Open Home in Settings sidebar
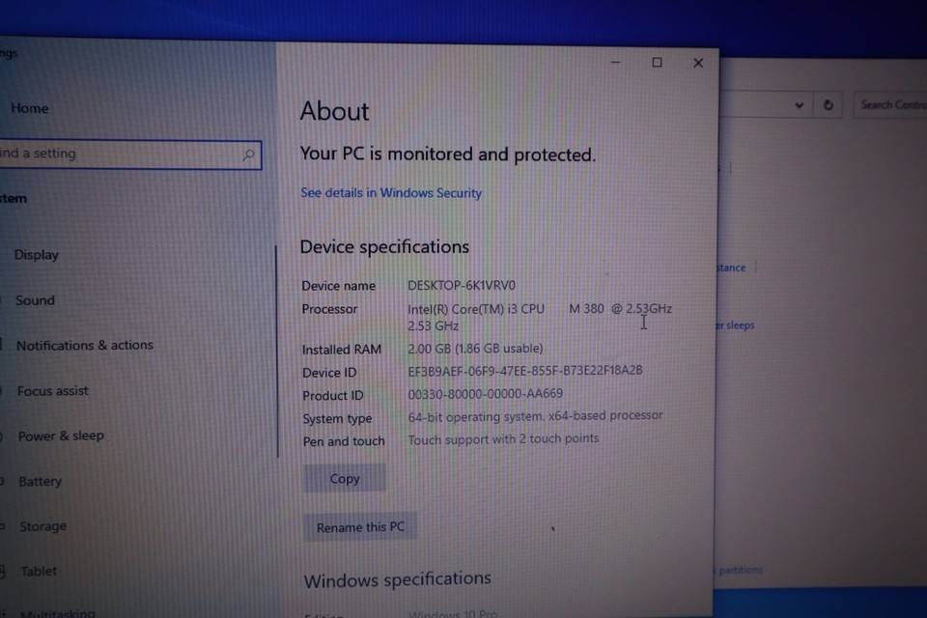 pyautogui.click(x=30, y=108)
